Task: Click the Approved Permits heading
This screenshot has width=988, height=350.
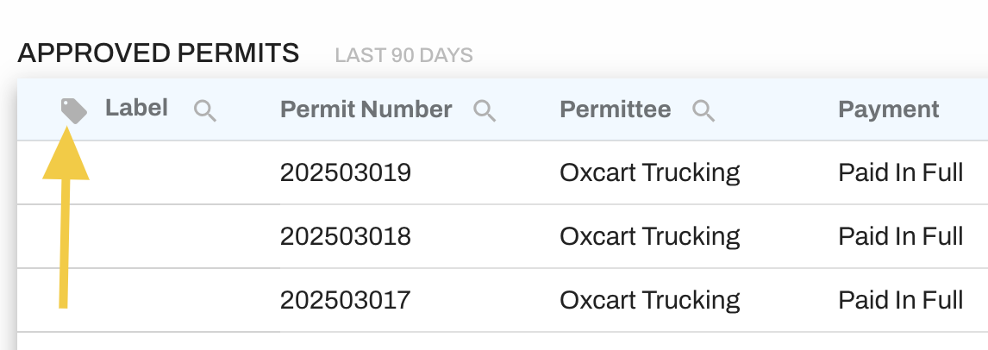Action: 158,53
